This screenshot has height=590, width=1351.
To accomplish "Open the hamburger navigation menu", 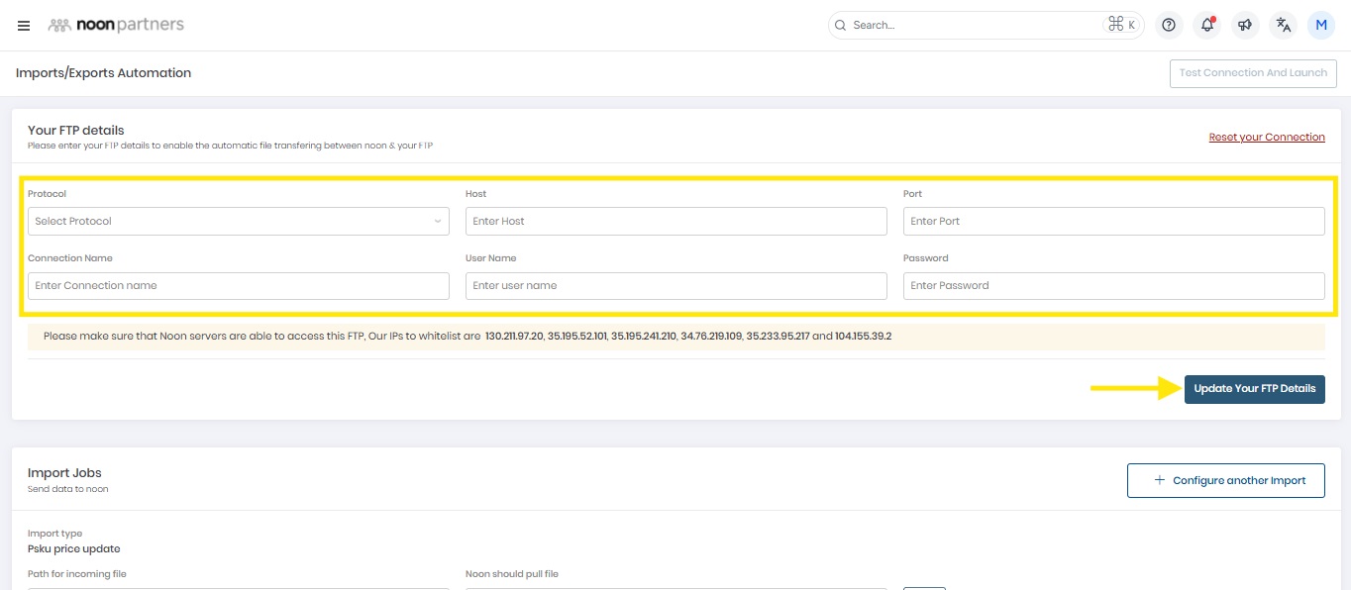I will [x=24, y=26].
